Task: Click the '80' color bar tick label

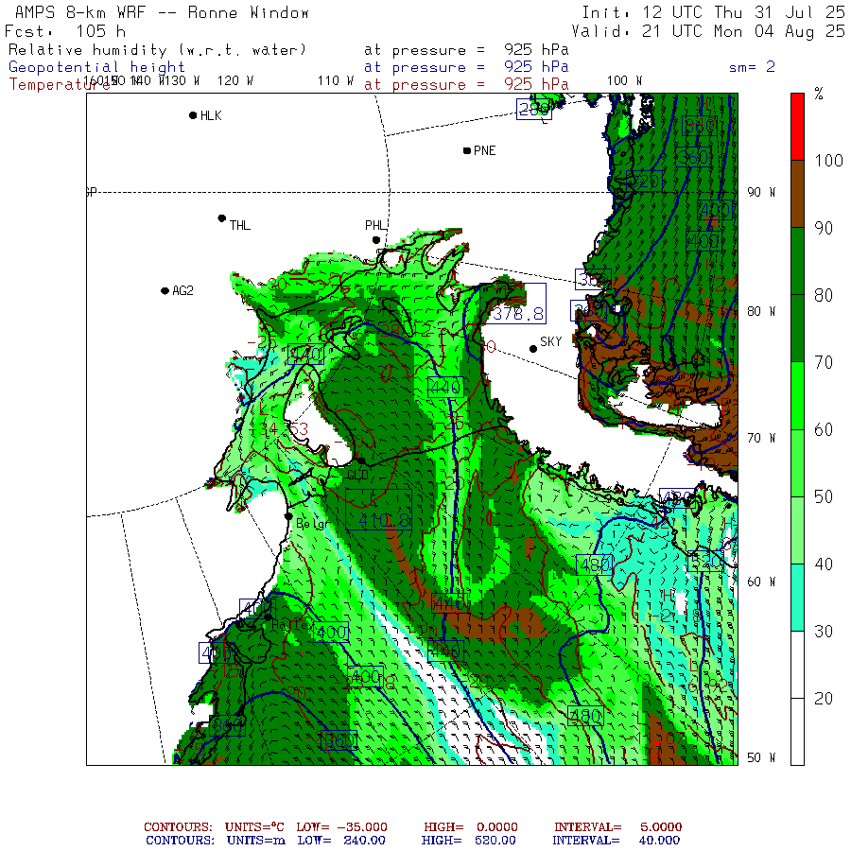Action: click(824, 295)
